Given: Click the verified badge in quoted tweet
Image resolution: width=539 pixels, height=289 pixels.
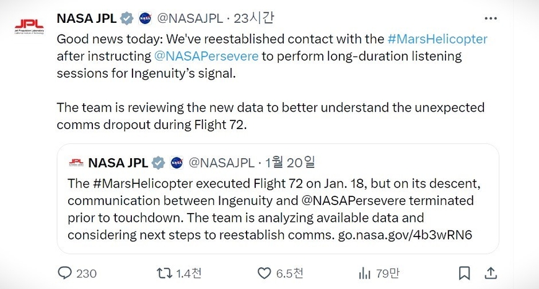Looking at the screenshot, I should click(x=158, y=163).
